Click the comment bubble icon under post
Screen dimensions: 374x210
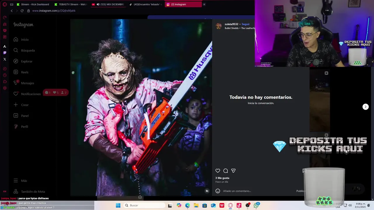pyautogui.click(x=226, y=171)
